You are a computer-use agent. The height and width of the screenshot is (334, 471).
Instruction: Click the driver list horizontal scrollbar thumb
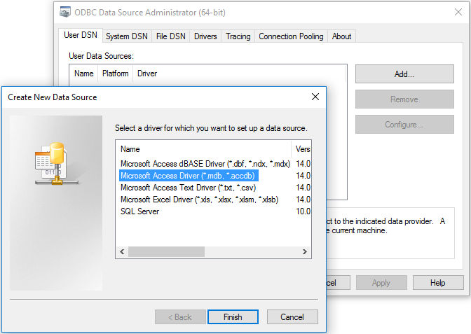[166, 251]
